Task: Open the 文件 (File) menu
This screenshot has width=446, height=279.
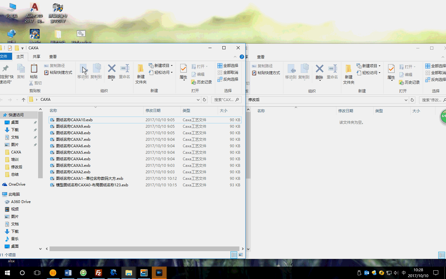Action: (x=4, y=56)
